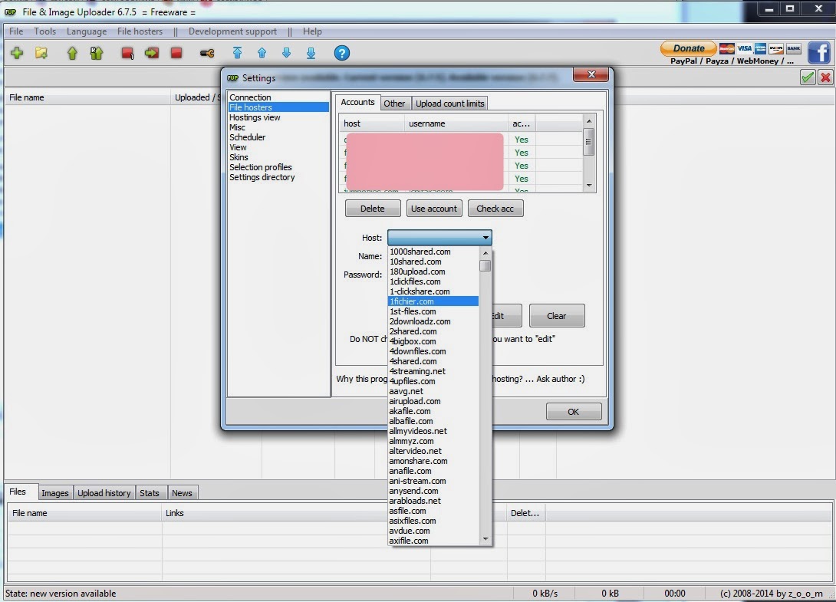The image size is (836, 602).
Task: Click the single green up-arrow upload icon
Action: pyautogui.click(x=72, y=53)
